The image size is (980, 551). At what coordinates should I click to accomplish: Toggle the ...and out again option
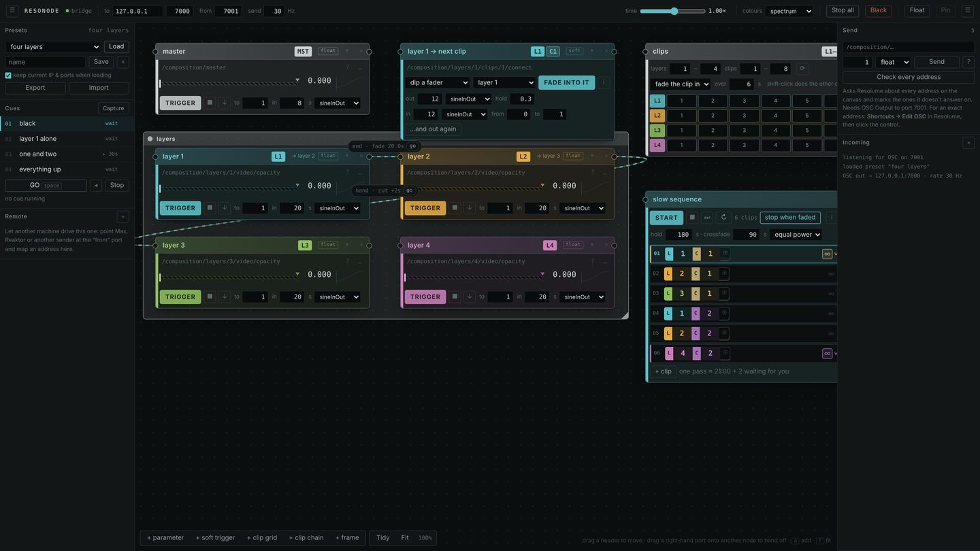coord(433,129)
